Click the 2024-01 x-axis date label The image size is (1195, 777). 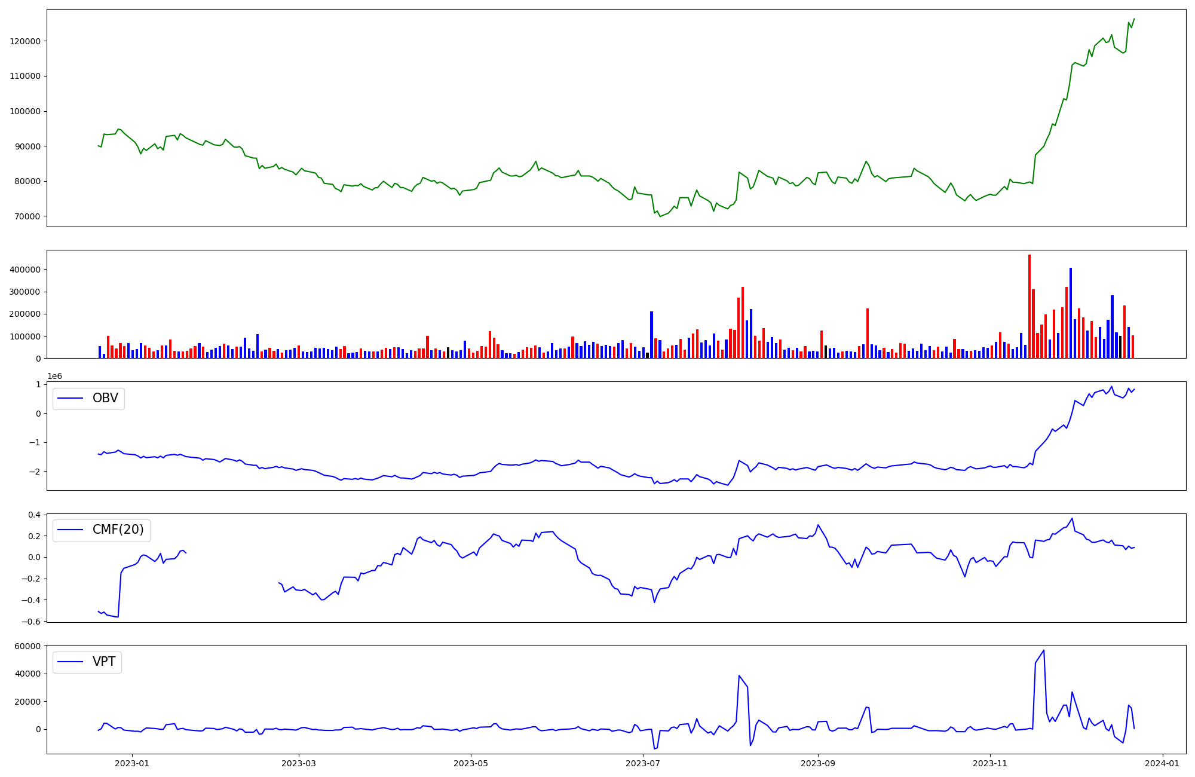(x=1162, y=763)
